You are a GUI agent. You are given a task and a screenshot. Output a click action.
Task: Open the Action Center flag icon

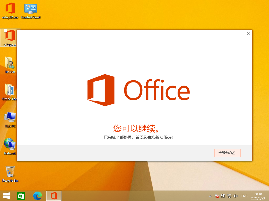tap(216, 196)
